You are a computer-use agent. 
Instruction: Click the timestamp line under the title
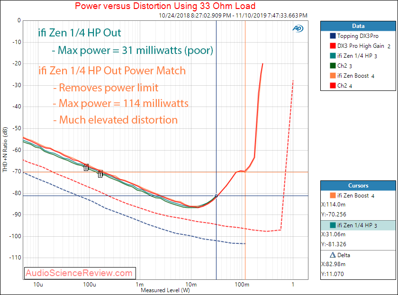pos(233,16)
